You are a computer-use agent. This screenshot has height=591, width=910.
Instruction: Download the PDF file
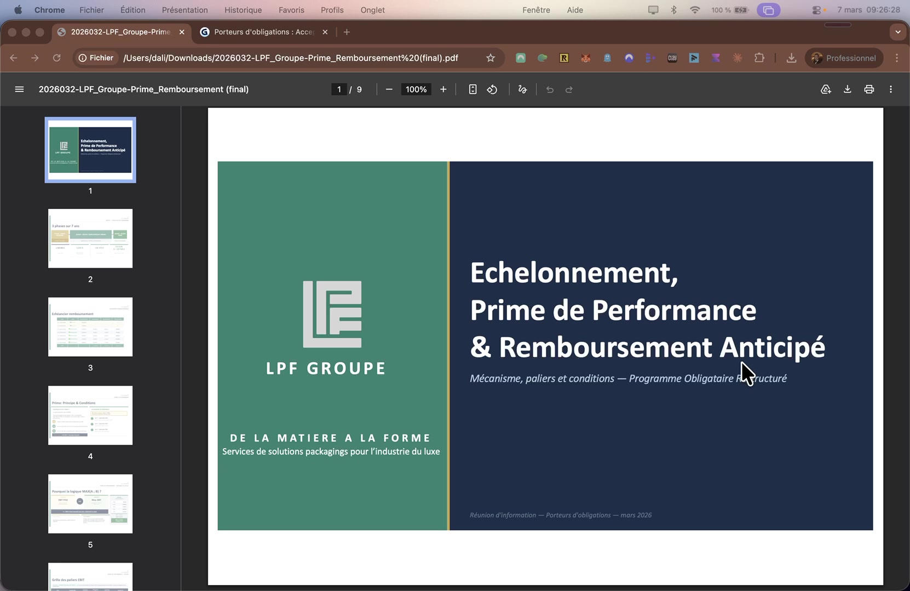click(847, 89)
